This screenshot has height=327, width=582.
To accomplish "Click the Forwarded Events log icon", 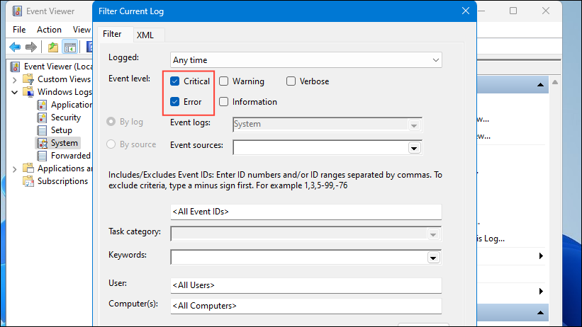I will pyautogui.click(x=42, y=156).
